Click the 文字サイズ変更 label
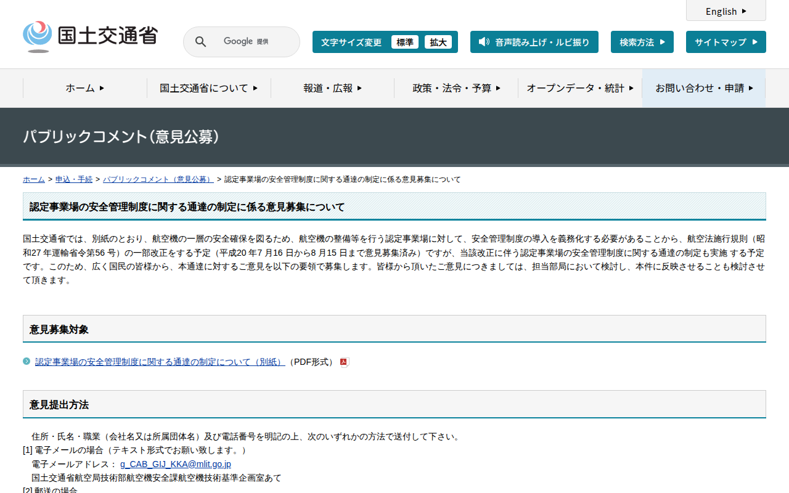 [x=351, y=42]
